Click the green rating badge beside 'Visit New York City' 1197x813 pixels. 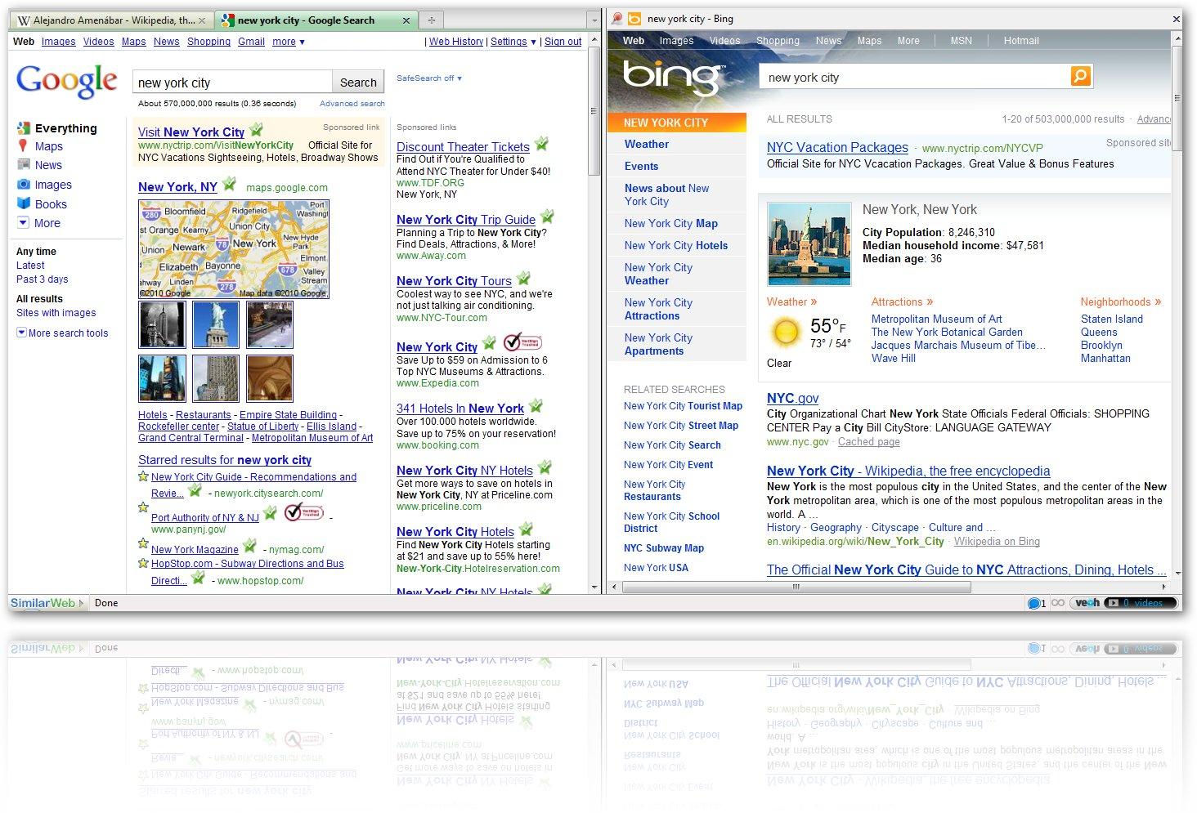tap(256, 130)
